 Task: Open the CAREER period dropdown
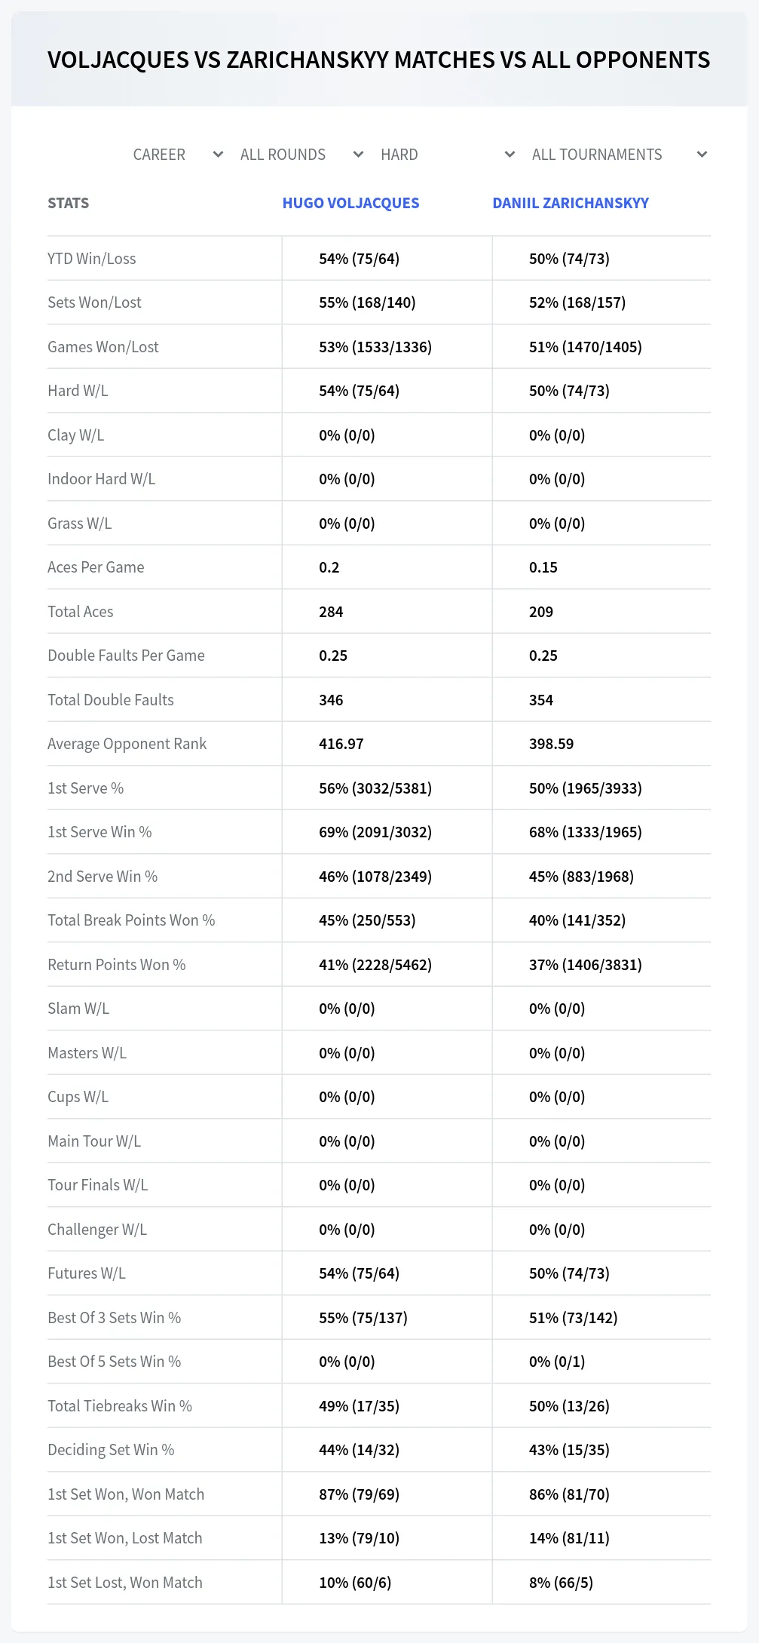click(178, 155)
